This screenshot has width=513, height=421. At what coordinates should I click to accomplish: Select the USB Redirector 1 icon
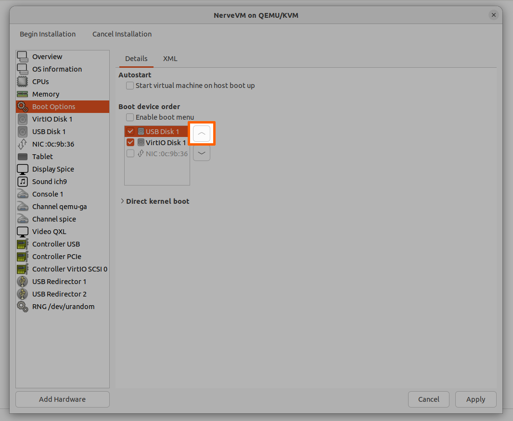coord(23,282)
